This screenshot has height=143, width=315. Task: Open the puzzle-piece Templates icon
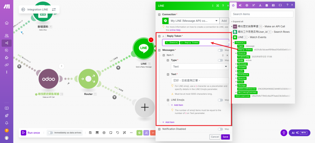coord(7,58)
